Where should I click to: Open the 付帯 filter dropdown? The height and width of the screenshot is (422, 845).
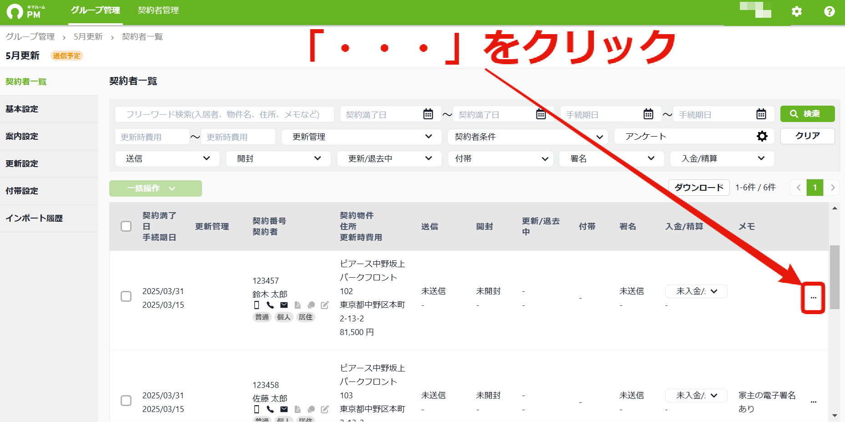(501, 158)
